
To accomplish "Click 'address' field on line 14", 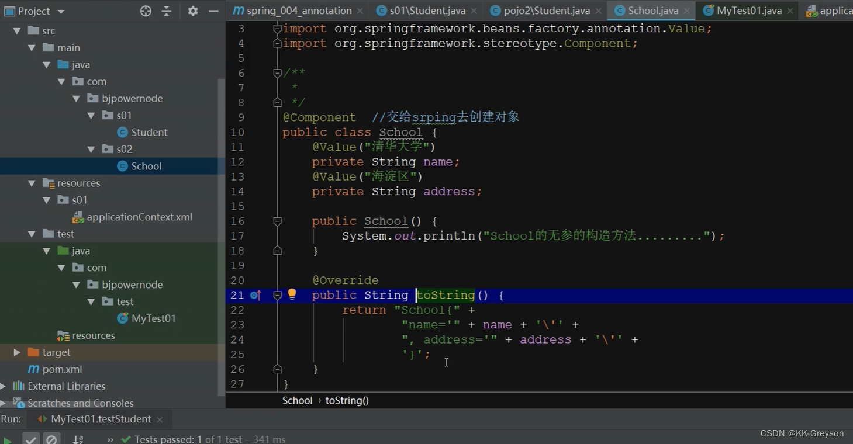I will pos(449,192).
